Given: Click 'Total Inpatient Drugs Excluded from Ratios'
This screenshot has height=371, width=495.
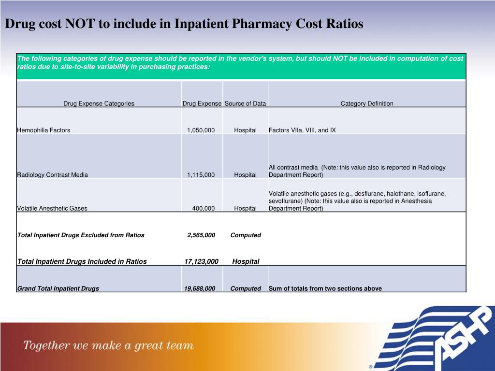Looking at the screenshot, I should pos(81,235).
